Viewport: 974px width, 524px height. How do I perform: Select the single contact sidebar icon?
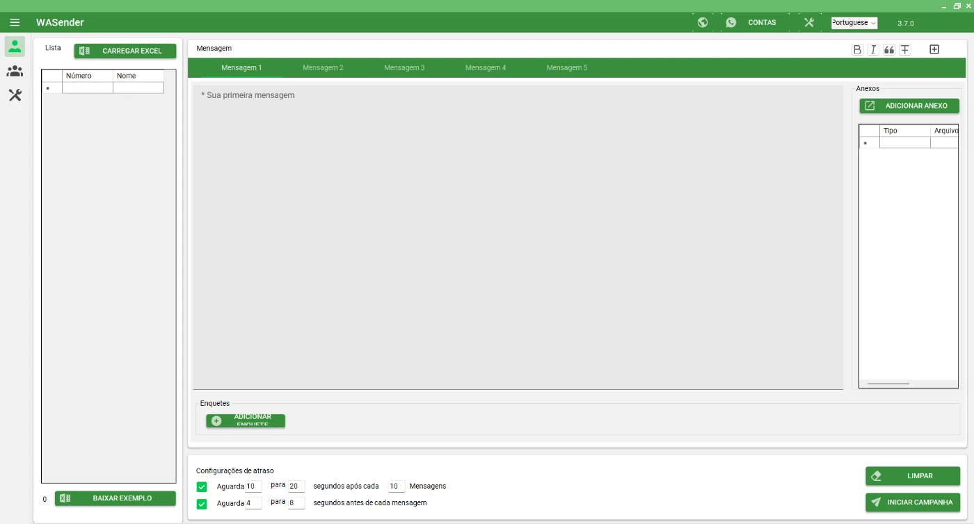[15, 47]
